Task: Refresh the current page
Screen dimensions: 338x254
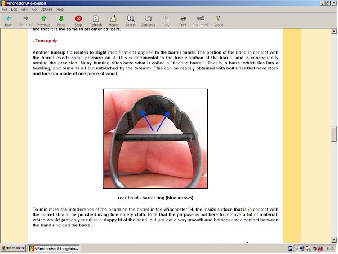Action: pyautogui.click(x=96, y=21)
